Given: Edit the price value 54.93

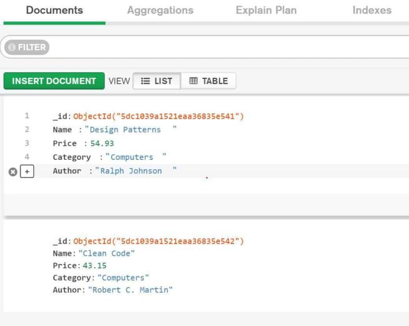Looking at the screenshot, I should tap(102, 144).
